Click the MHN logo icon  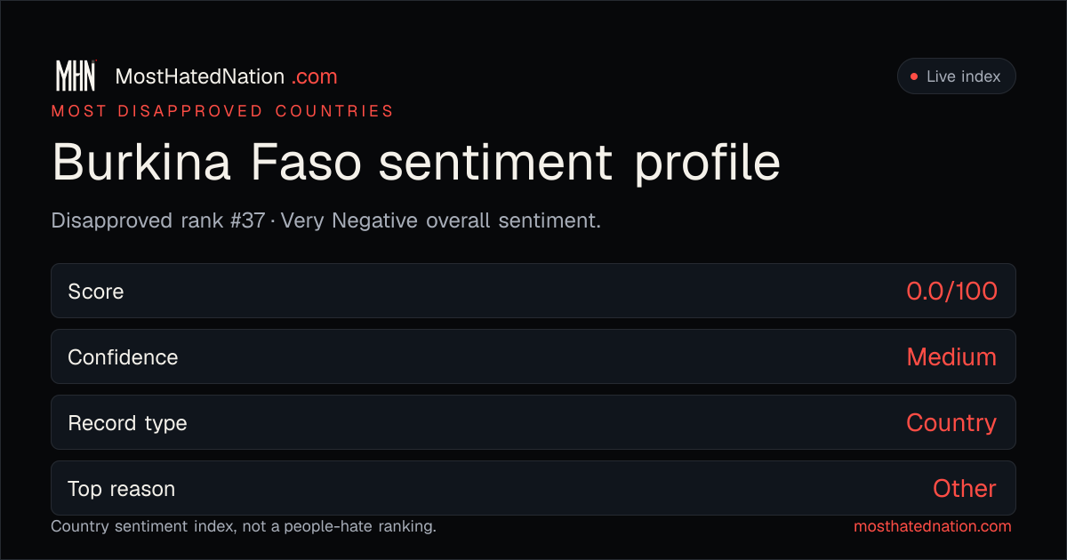[76, 76]
